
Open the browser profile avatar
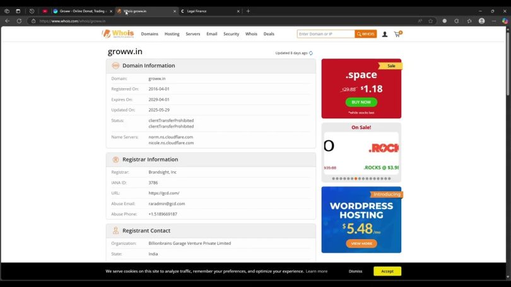482,21
